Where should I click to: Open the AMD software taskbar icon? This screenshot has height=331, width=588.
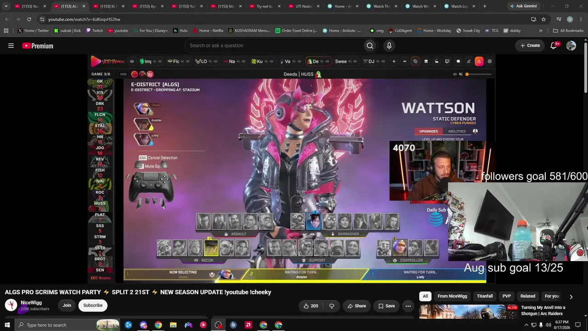click(248, 325)
